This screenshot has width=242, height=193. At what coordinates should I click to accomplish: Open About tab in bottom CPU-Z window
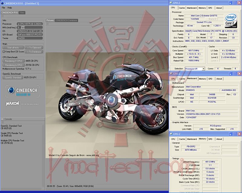219,139
